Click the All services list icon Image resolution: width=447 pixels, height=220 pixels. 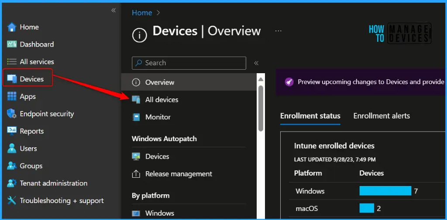pos(12,62)
